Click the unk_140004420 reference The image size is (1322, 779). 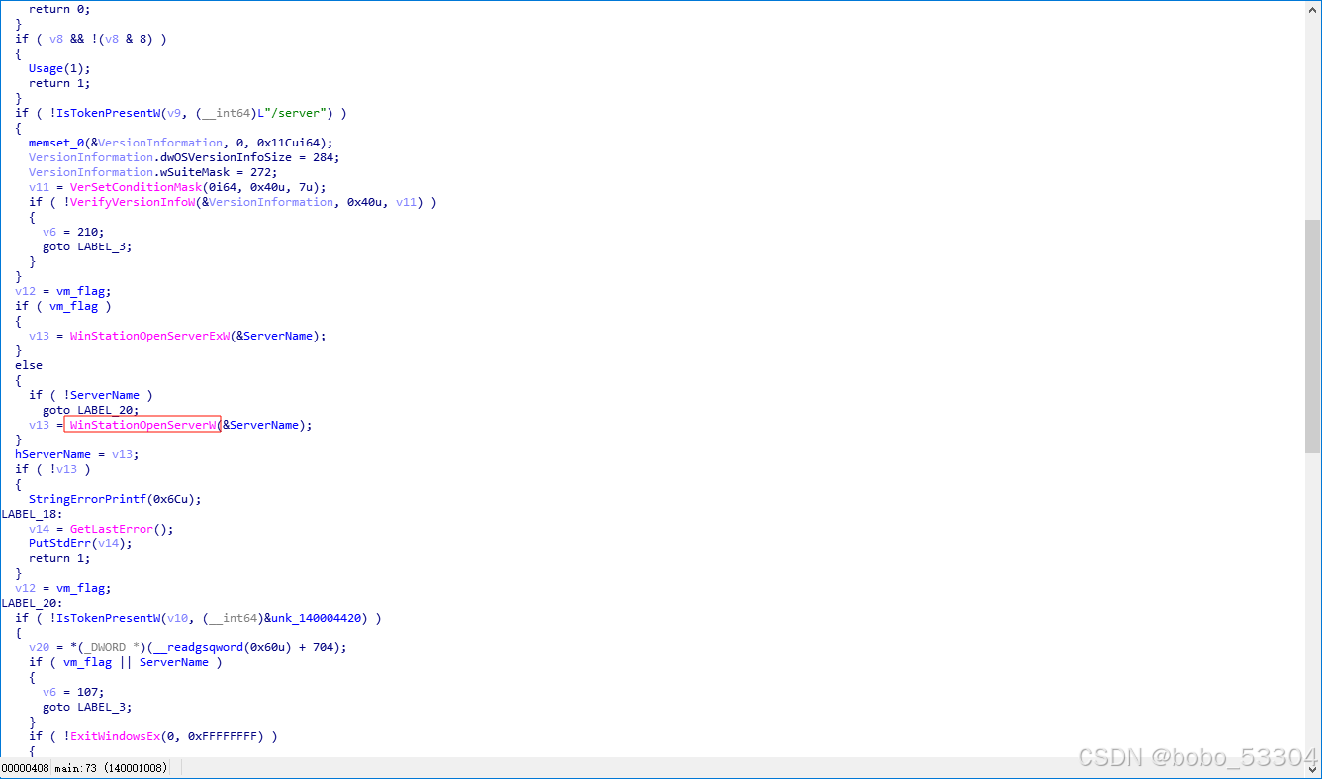(317, 618)
